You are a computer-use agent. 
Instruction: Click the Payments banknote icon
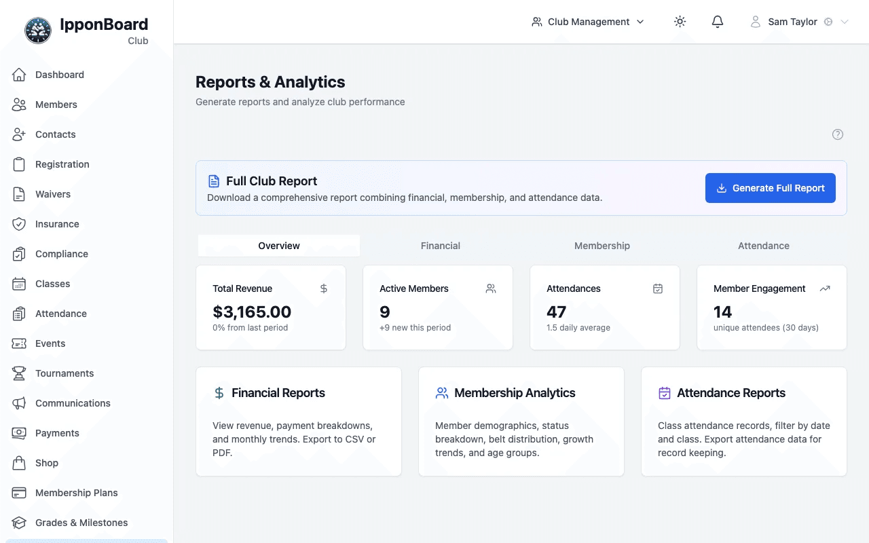point(19,433)
